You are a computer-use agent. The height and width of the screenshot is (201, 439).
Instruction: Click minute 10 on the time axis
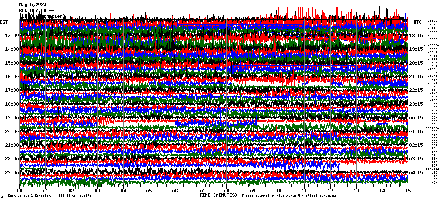(x=279, y=191)
